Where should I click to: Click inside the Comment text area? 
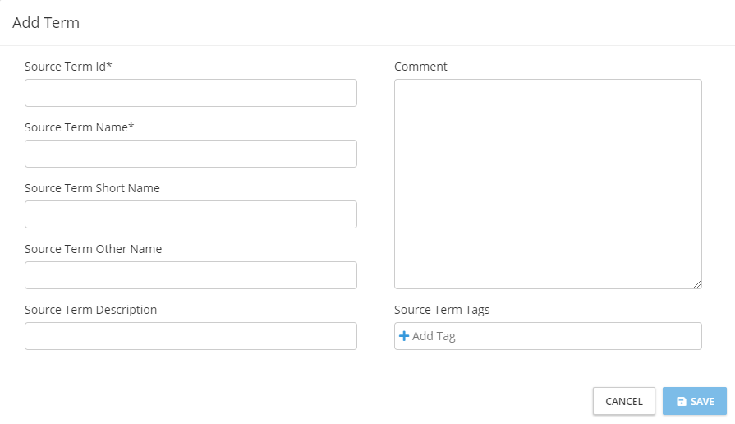[548, 184]
